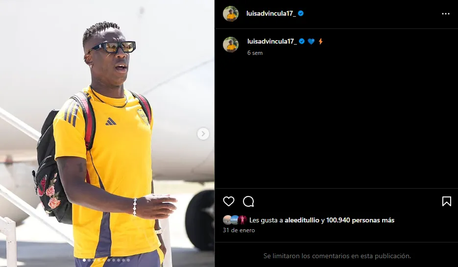Open comments via the speech bubble icon
The height and width of the screenshot is (267, 458).
pos(248,201)
